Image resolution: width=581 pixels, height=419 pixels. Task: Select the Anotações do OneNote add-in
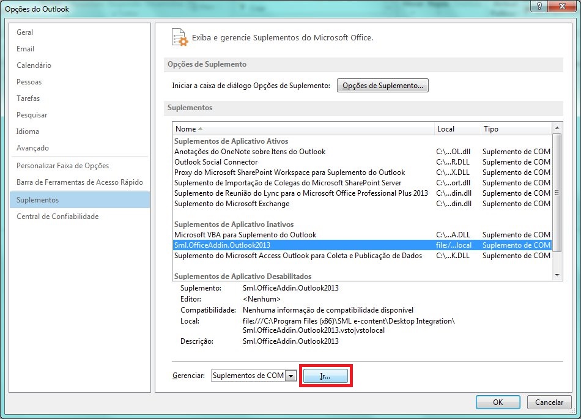245,152
